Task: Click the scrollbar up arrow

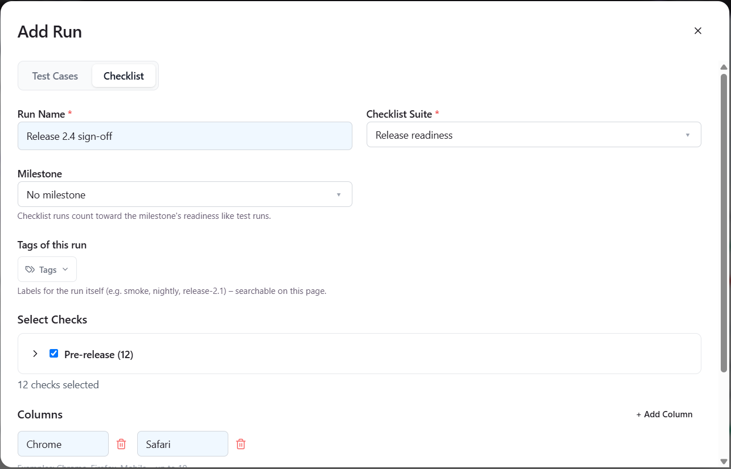Action: (724, 67)
